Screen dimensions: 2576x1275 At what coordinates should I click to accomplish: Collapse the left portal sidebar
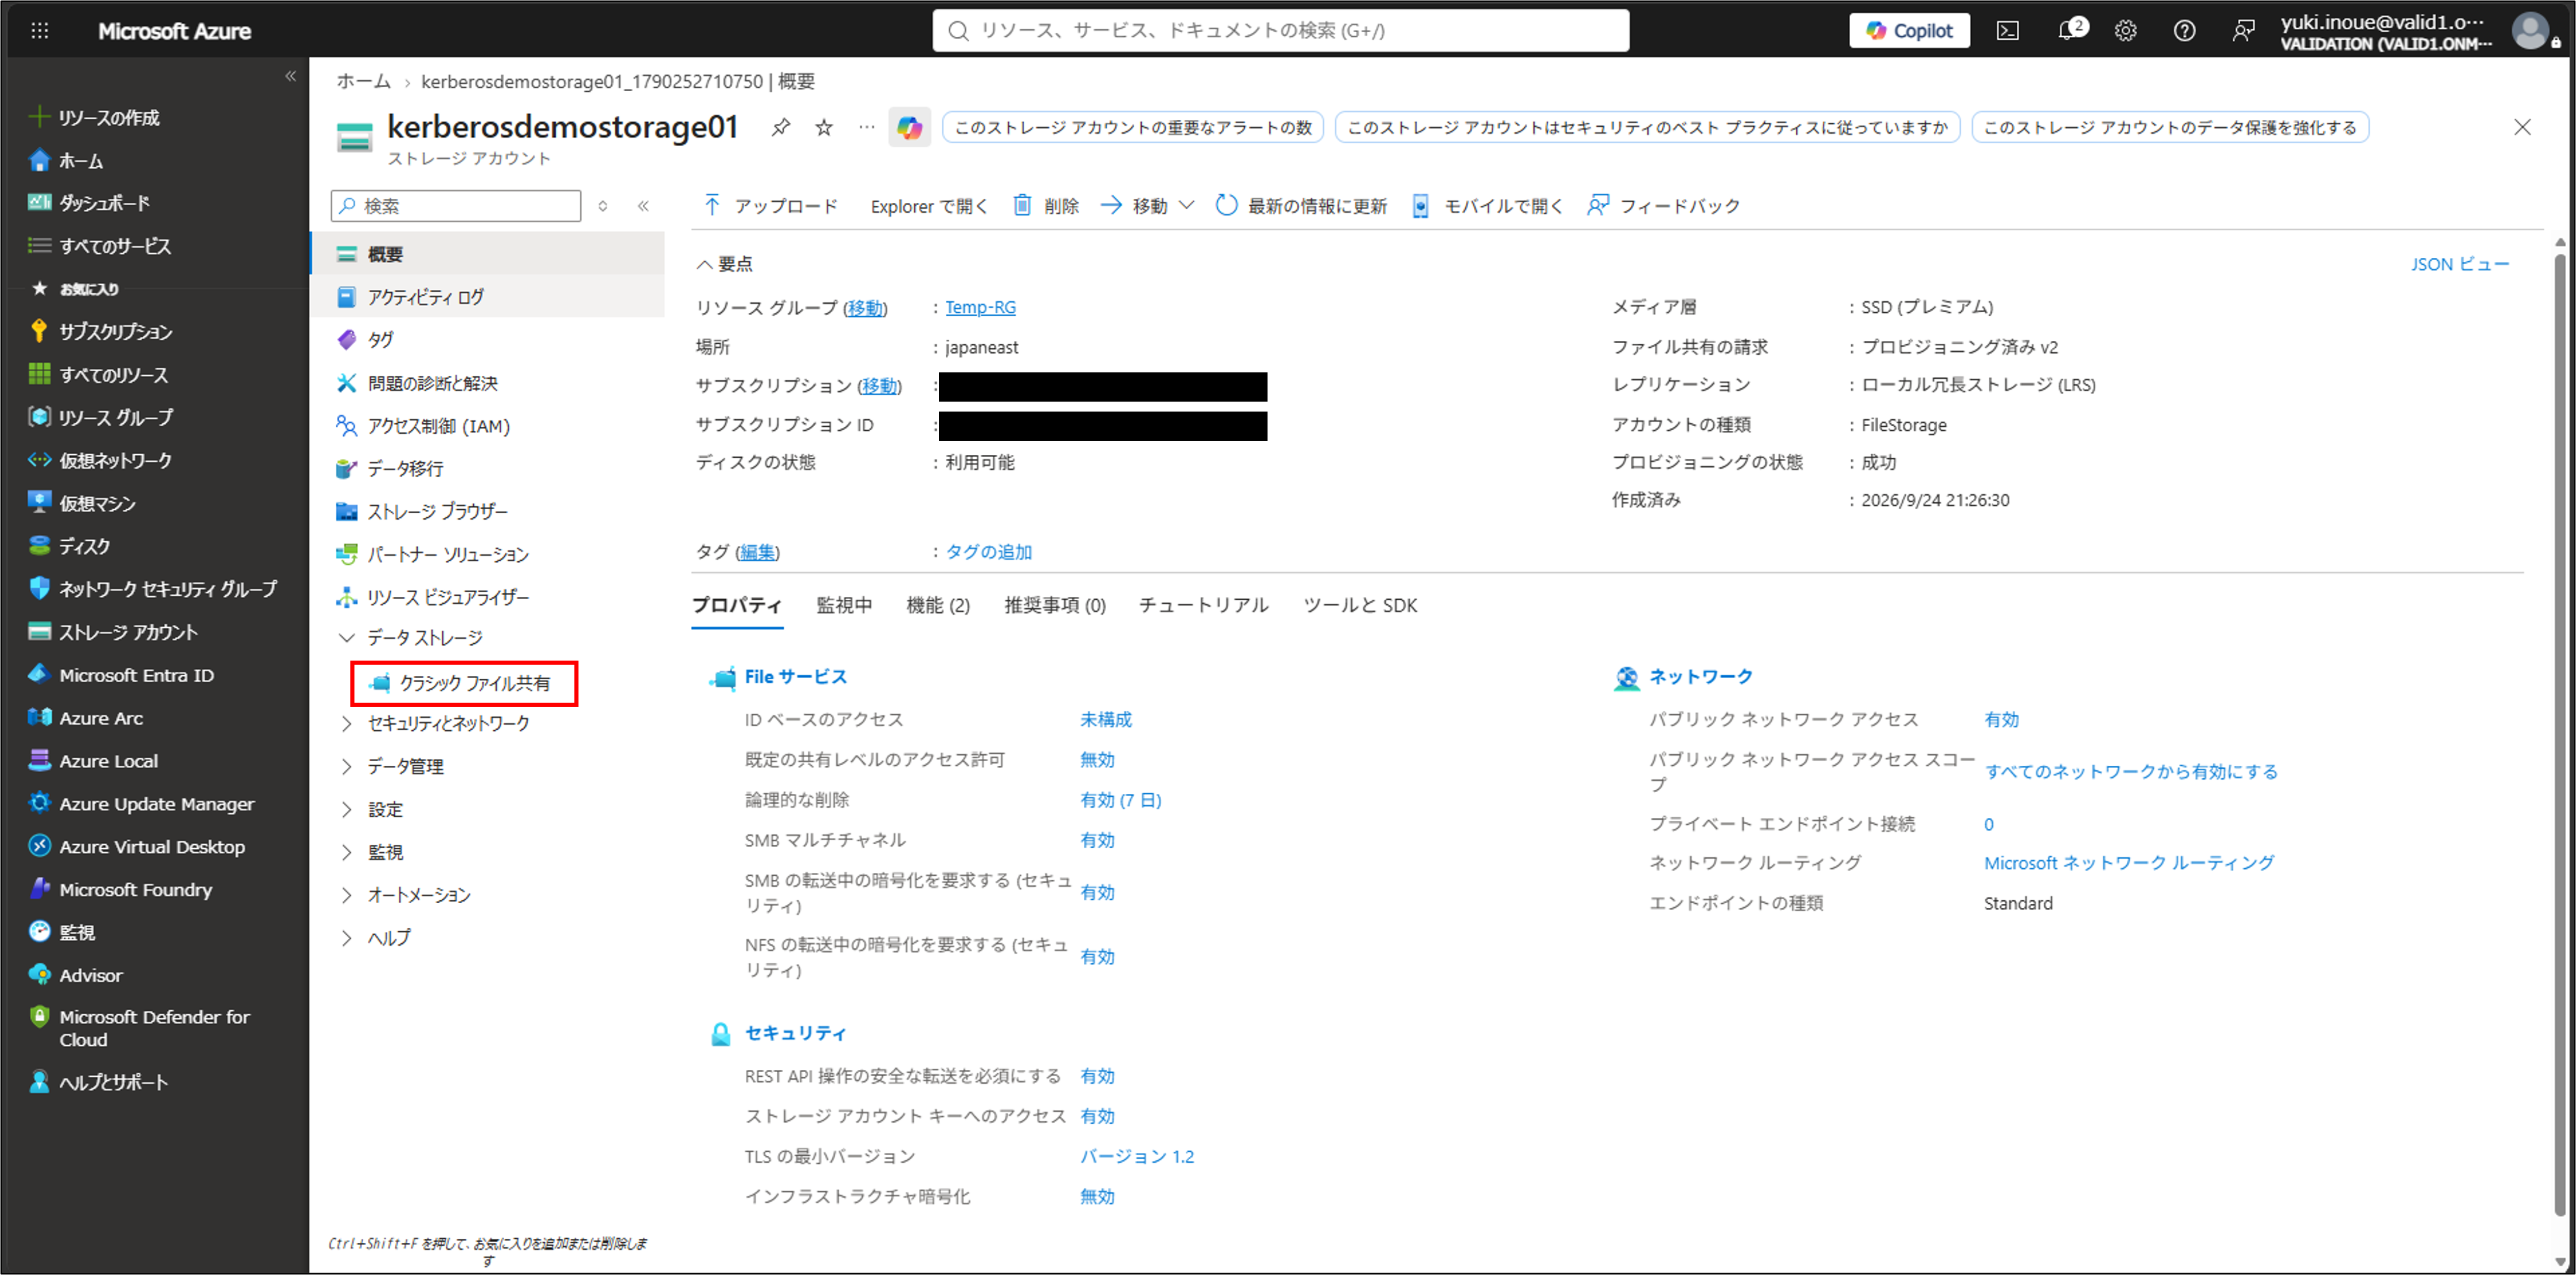(290, 76)
